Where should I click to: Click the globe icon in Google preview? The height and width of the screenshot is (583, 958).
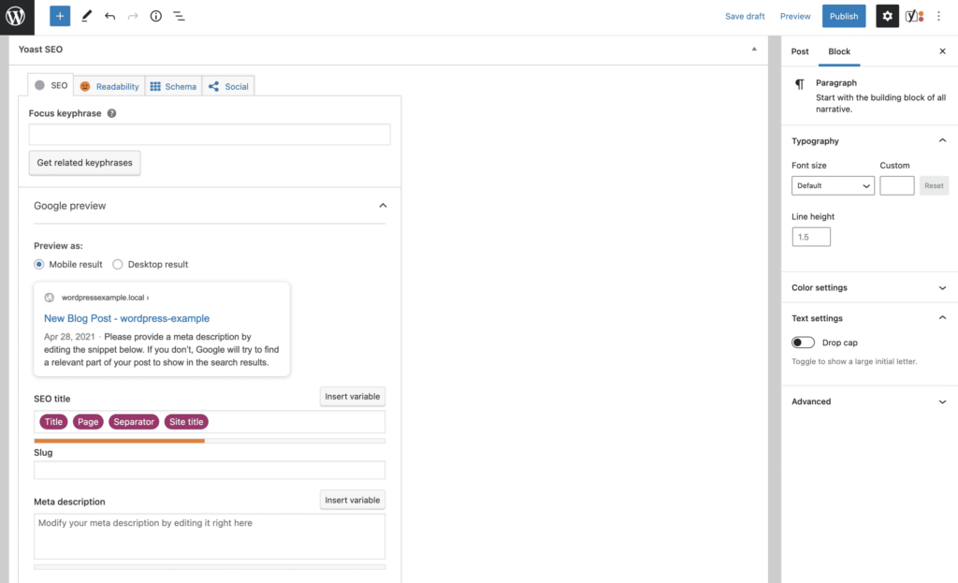50,298
